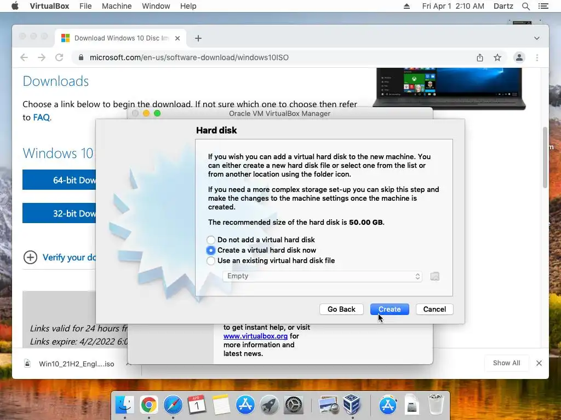
Task: Close the downloads bar
Action: coord(539,363)
